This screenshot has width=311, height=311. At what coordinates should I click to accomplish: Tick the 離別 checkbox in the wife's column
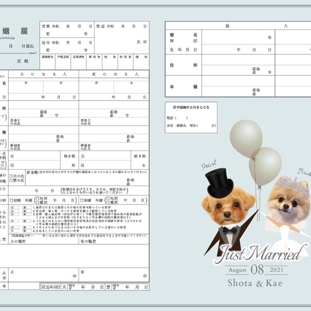click(x=108, y=202)
